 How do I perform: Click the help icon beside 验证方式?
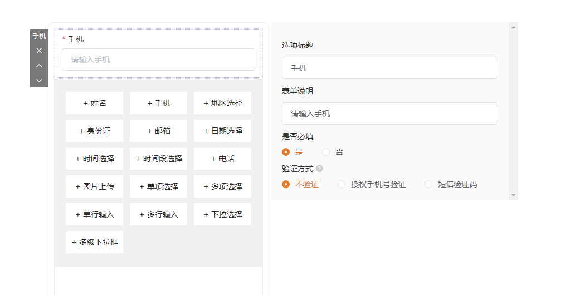(x=319, y=169)
